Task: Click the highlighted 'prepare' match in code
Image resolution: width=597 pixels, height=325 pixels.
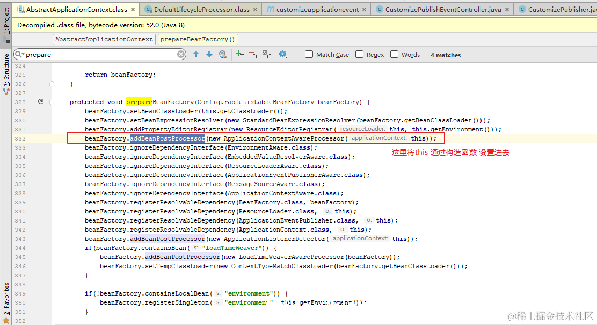Action: click(139, 102)
